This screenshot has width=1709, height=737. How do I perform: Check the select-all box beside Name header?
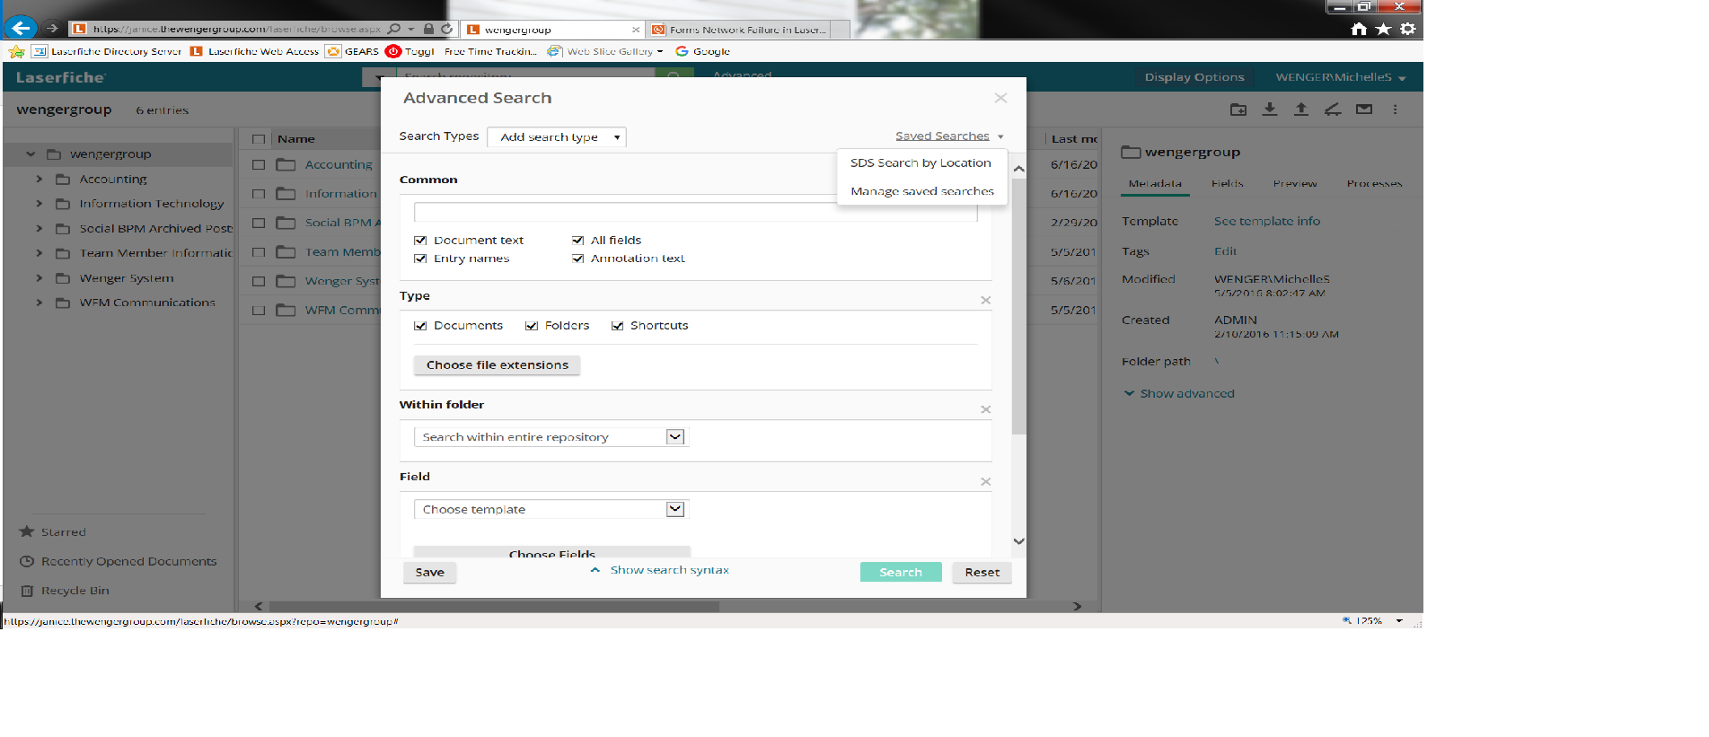coord(259,139)
